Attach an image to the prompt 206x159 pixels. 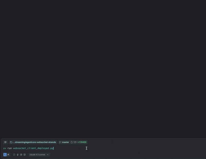click(24, 155)
